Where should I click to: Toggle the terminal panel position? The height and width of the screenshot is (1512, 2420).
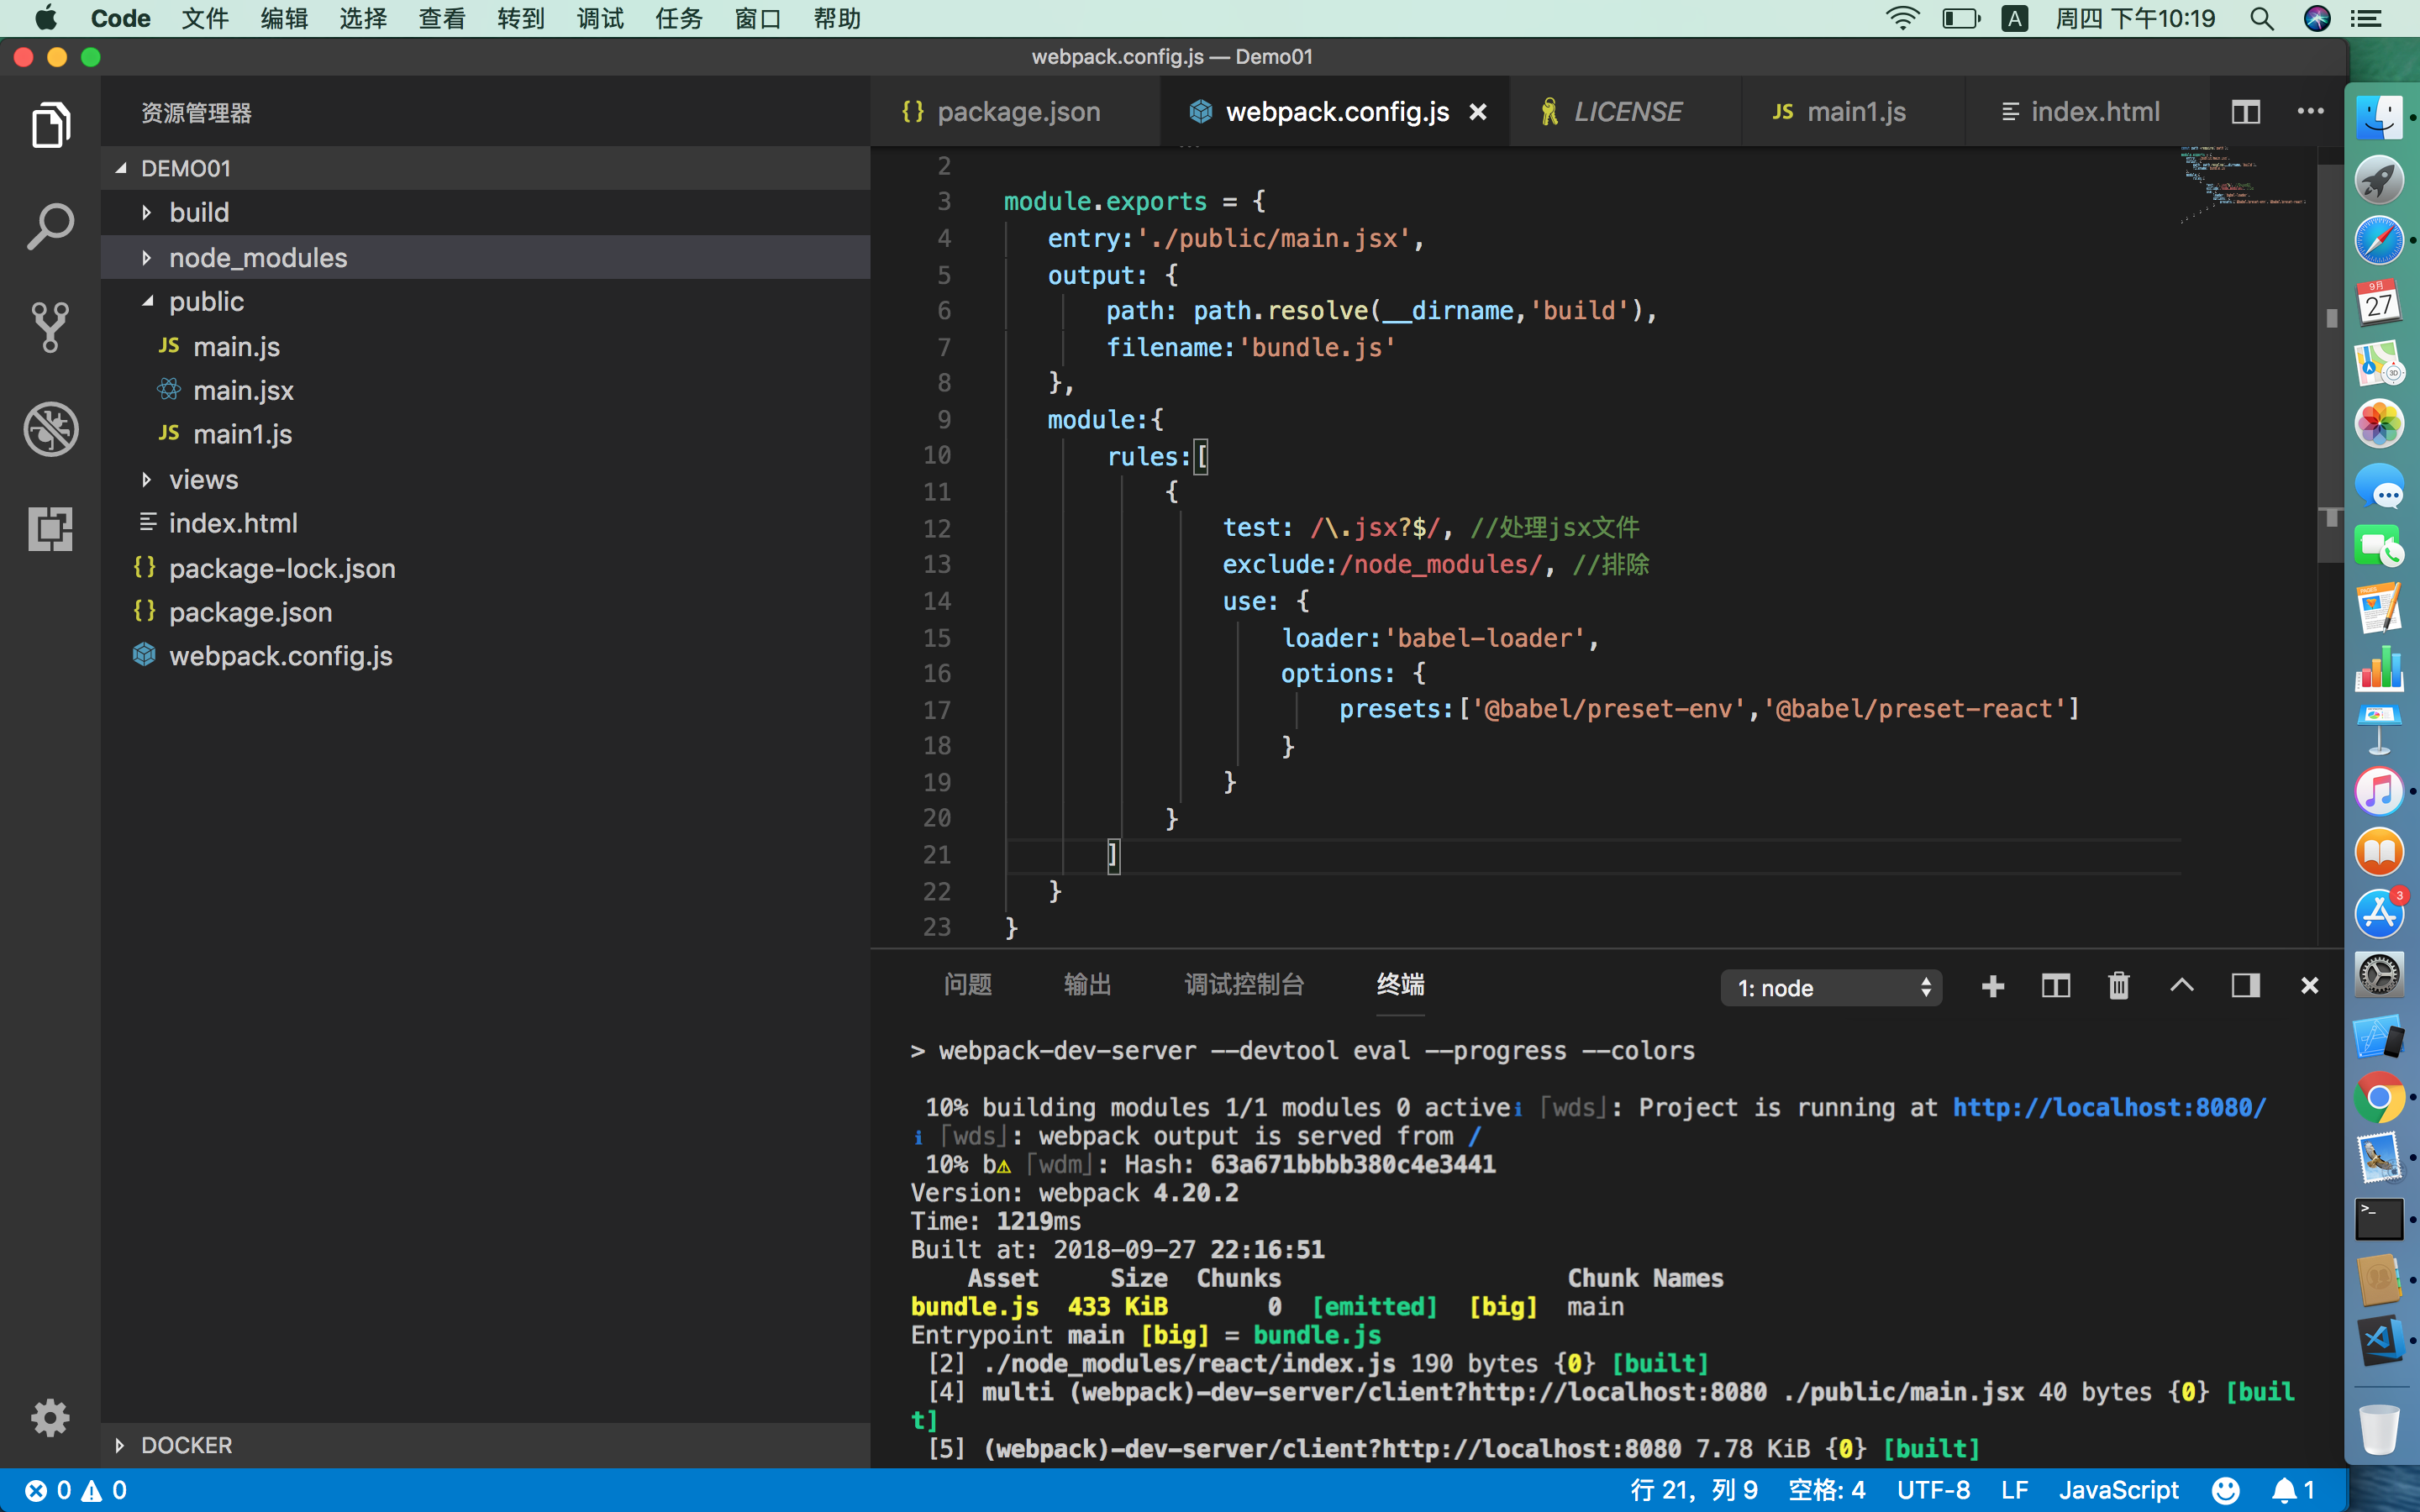pyautogui.click(x=2245, y=986)
